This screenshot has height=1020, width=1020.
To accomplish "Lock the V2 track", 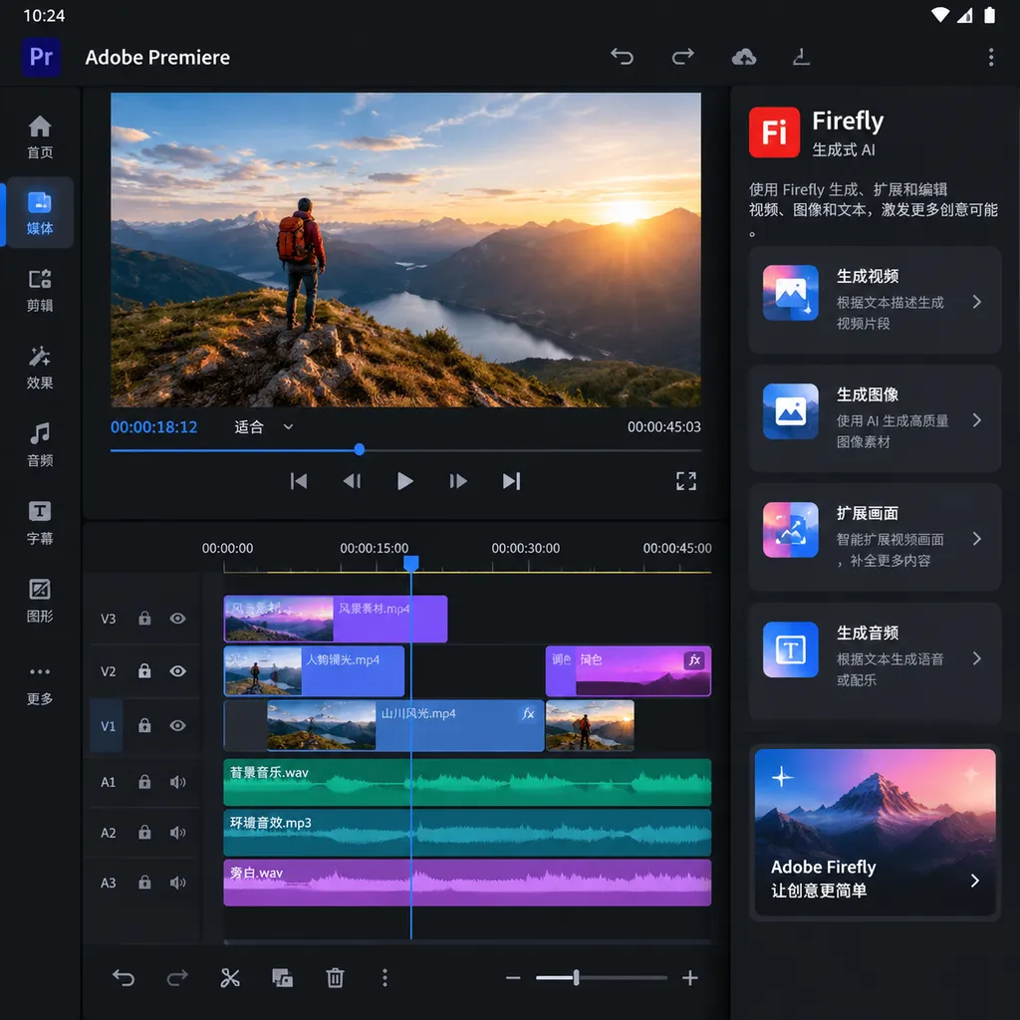I will tap(144, 670).
